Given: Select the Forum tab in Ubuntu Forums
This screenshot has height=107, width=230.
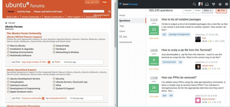Looking at the screenshot, I should (x=11, y=12).
